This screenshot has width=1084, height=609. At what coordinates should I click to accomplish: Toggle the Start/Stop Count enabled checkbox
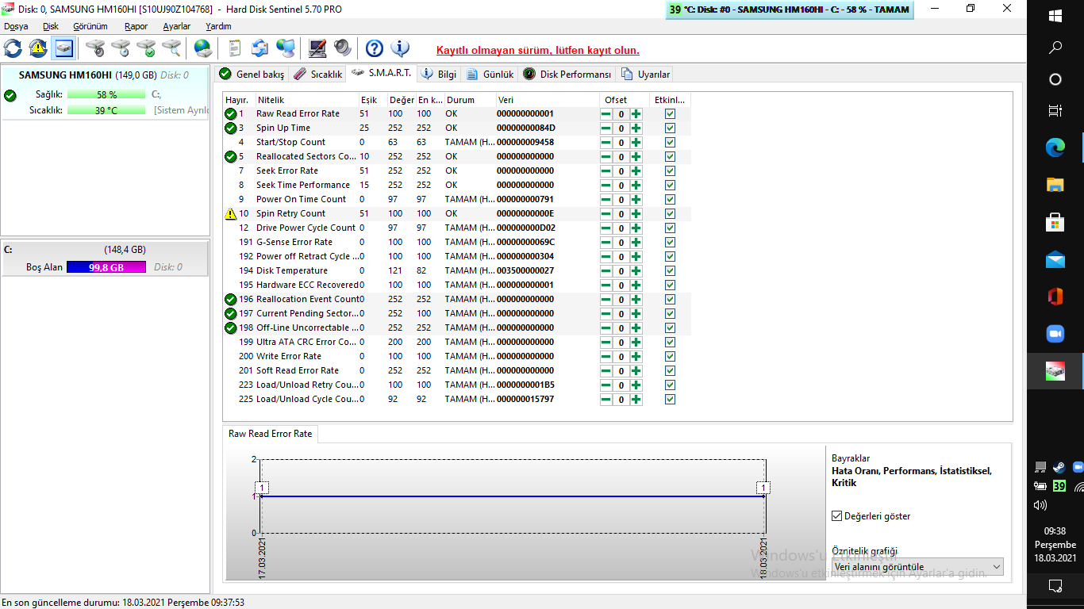670,143
